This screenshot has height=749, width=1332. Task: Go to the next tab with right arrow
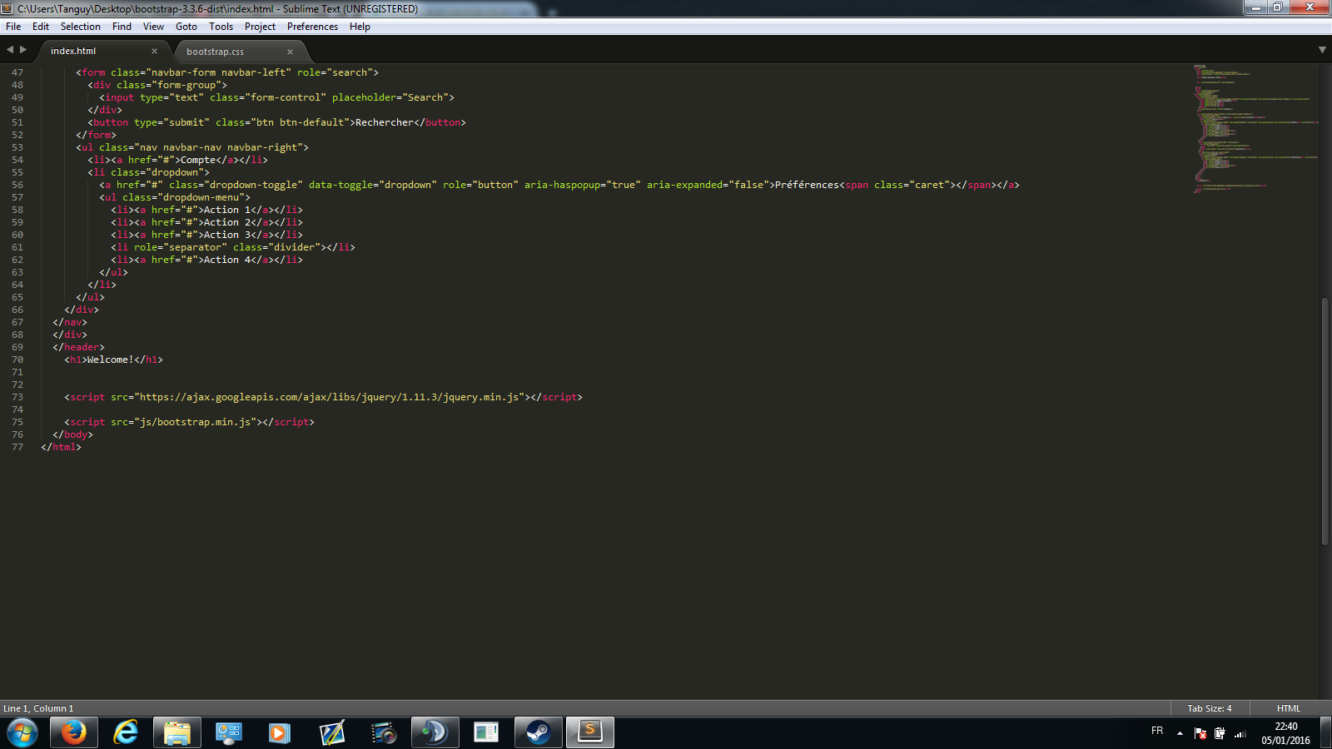[x=23, y=50]
